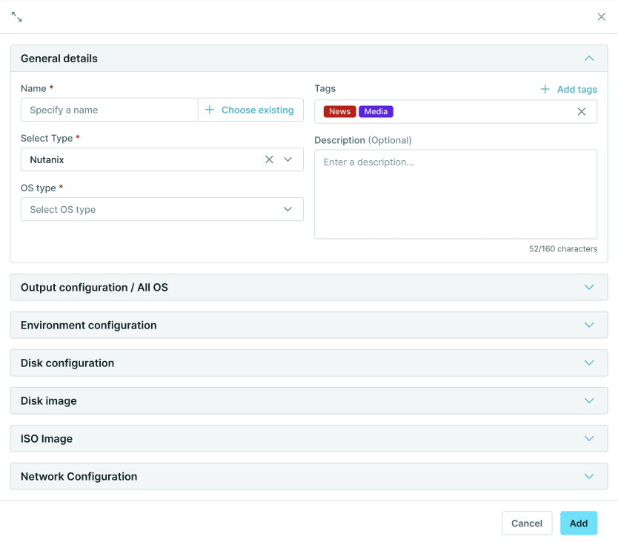Expand the Network Configuration section
Image resolution: width=618 pixels, height=545 pixels.
pos(589,476)
